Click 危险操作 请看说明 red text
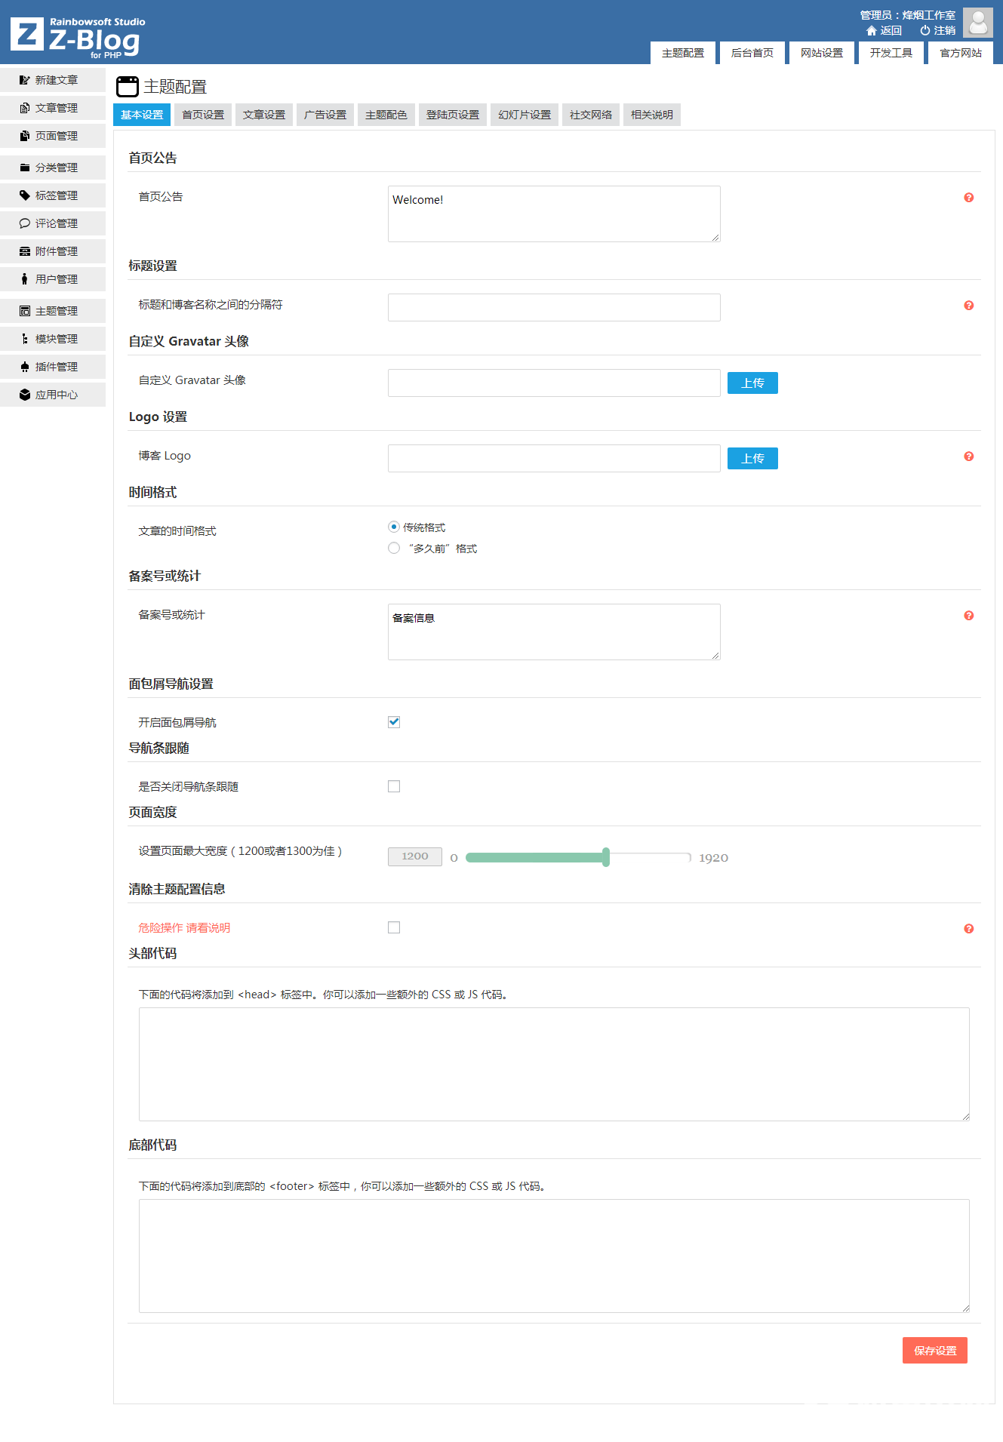The image size is (1003, 1442). [x=184, y=928]
